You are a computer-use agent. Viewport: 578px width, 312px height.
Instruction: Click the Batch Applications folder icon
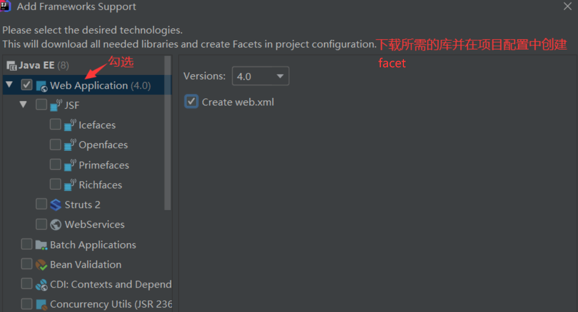[40, 244]
